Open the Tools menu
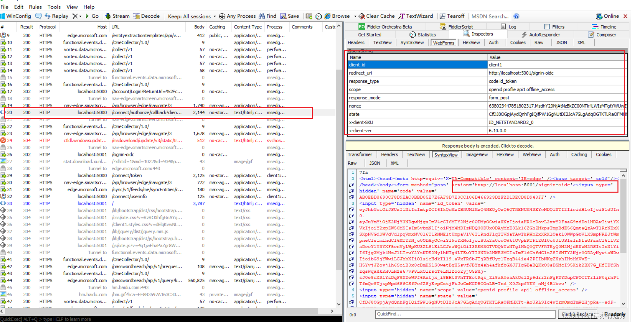631x322 pixels. click(x=54, y=7)
